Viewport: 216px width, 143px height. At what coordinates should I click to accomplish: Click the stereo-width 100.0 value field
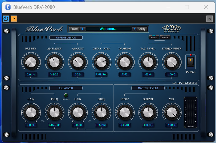[x=172, y=75]
